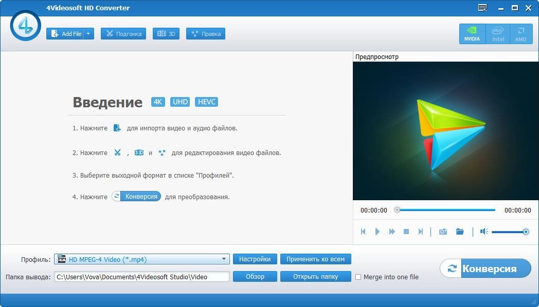Take a snapshot with the camera icon
539x307 pixels.
click(x=443, y=232)
